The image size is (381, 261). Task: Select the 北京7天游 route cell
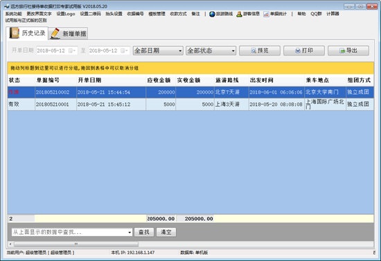[x=231, y=92]
